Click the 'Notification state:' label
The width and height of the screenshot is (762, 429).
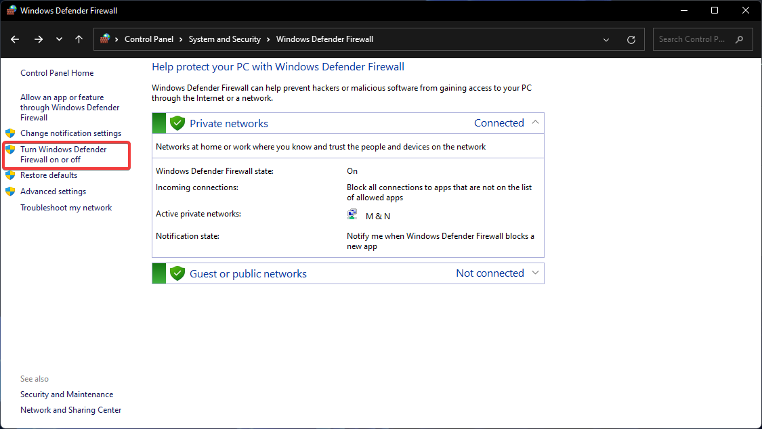pos(187,236)
